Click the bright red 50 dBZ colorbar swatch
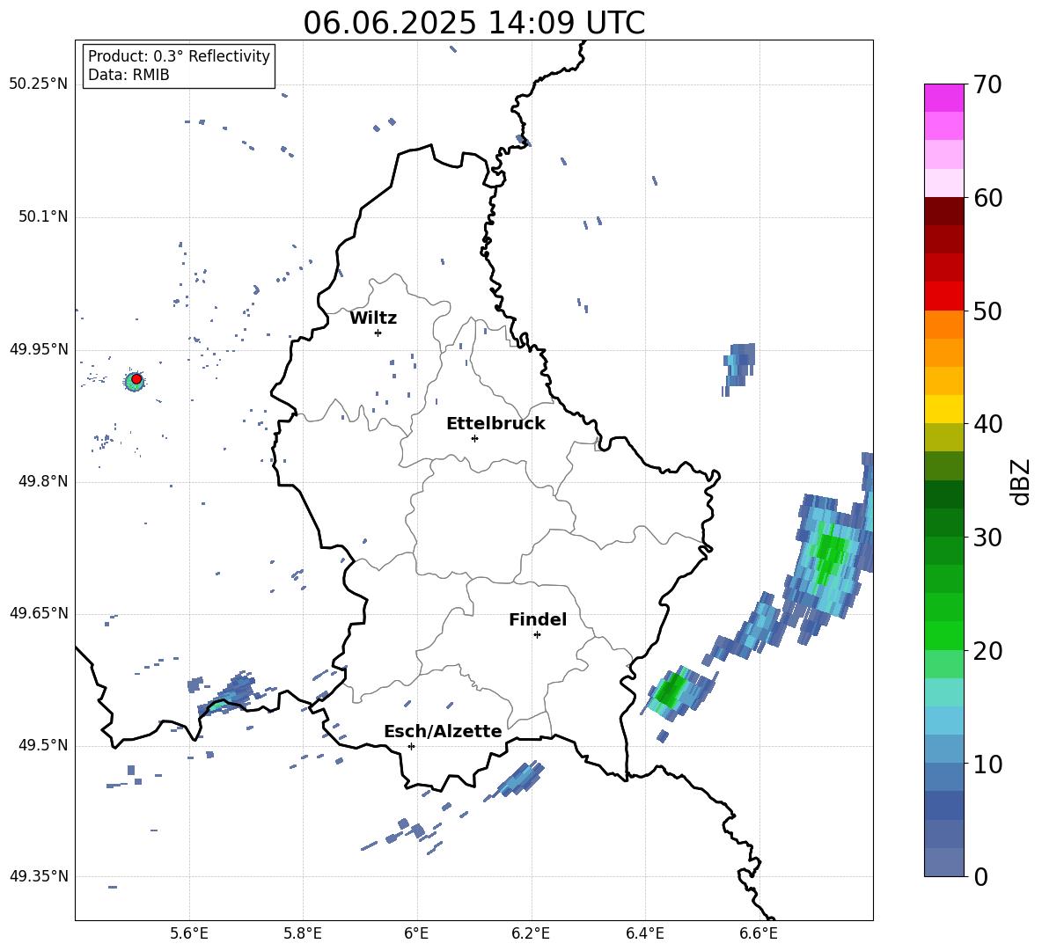The image size is (1042, 951). [943, 296]
